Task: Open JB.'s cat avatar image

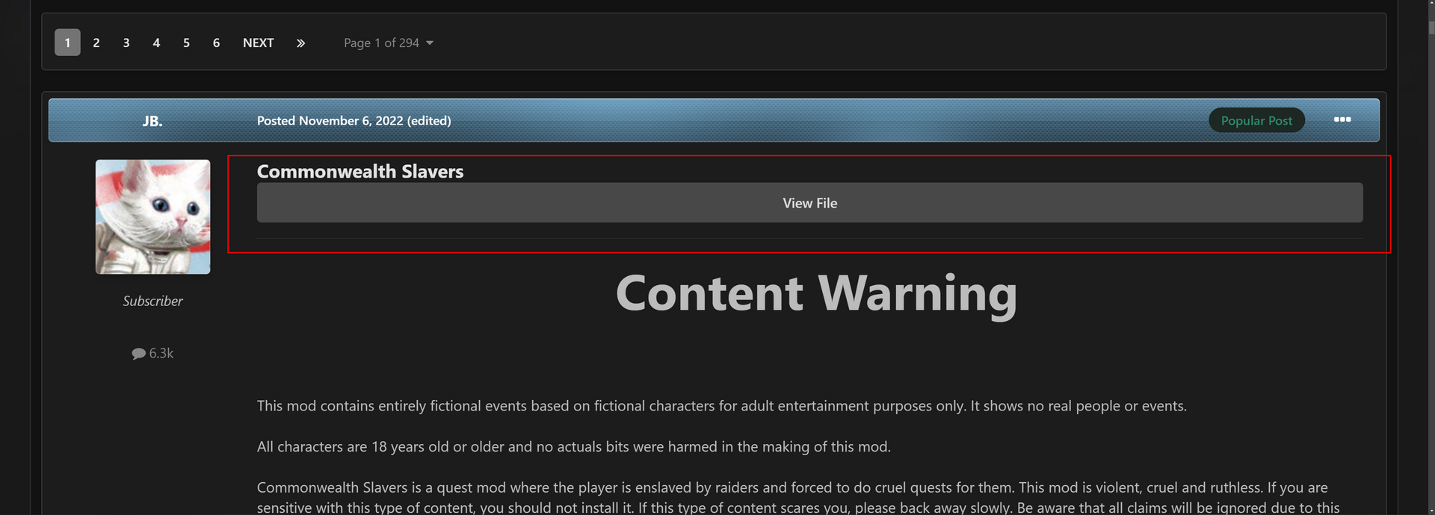Action: point(153,216)
